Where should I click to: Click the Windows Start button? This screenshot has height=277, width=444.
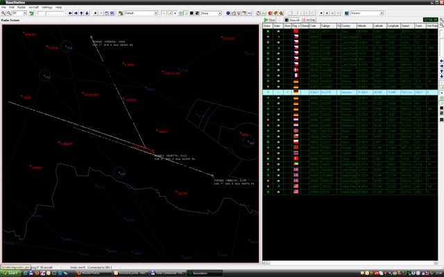pyautogui.click(x=11, y=273)
